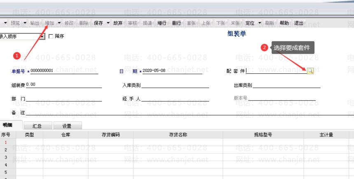354x179 pixels.
Task: Switch to the 汇总 tab
Action: (38, 126)
